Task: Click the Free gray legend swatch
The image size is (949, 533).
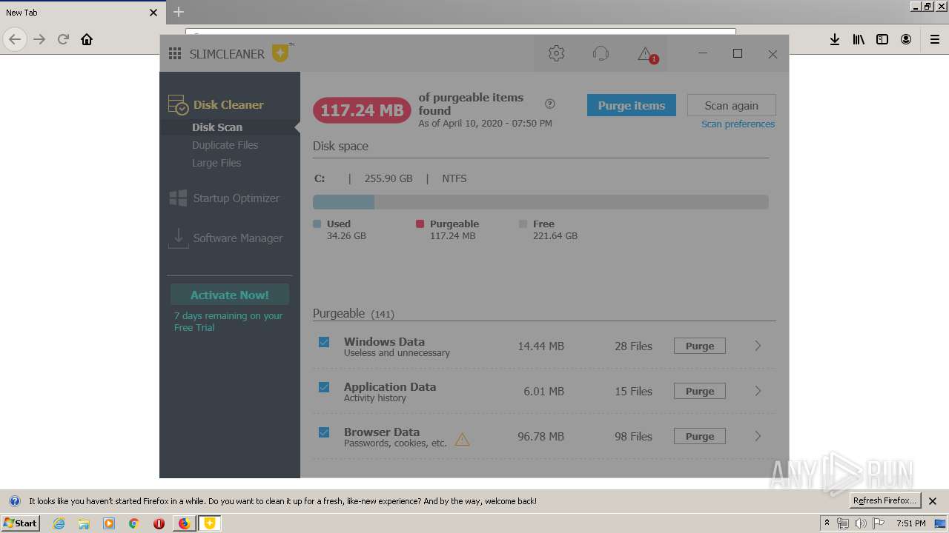Action: pyautogui.click(x=523, y=224)
